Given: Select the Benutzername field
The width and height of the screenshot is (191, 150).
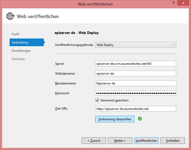Looking at the screenshot, I should tap(136, 83).
